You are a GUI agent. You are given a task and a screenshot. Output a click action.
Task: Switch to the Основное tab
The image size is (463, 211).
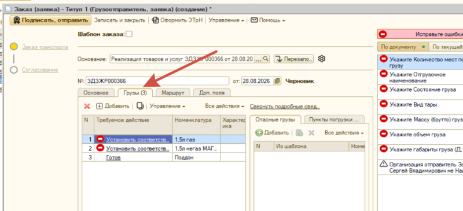pyautogui.click(x=96, y=93)
